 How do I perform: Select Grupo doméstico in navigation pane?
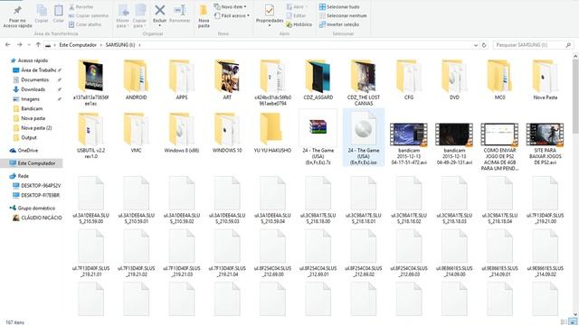[x=33, y=209]
